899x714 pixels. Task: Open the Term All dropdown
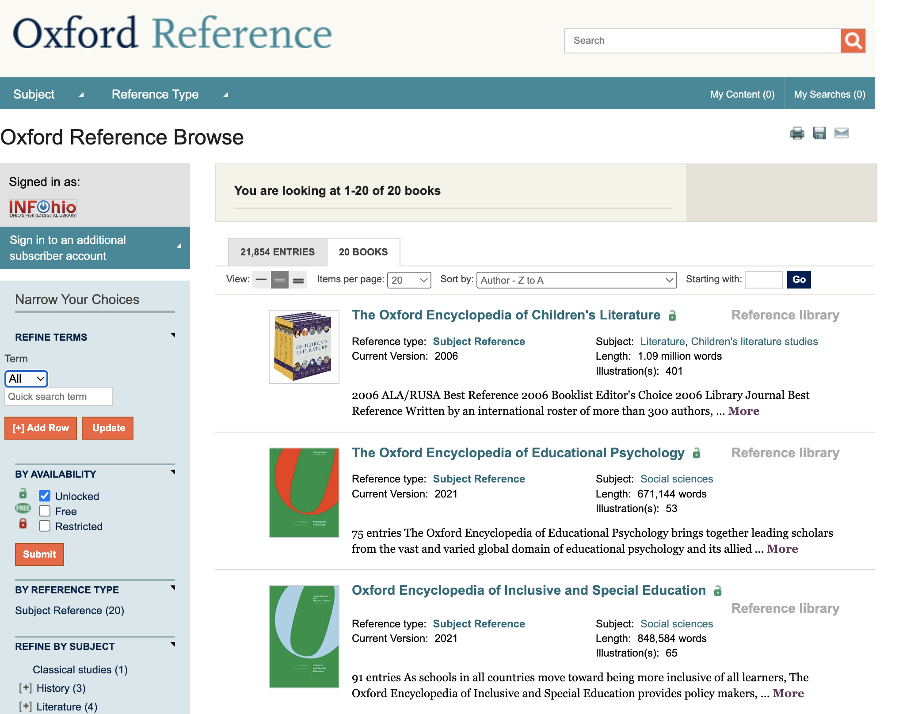point(26,379)
